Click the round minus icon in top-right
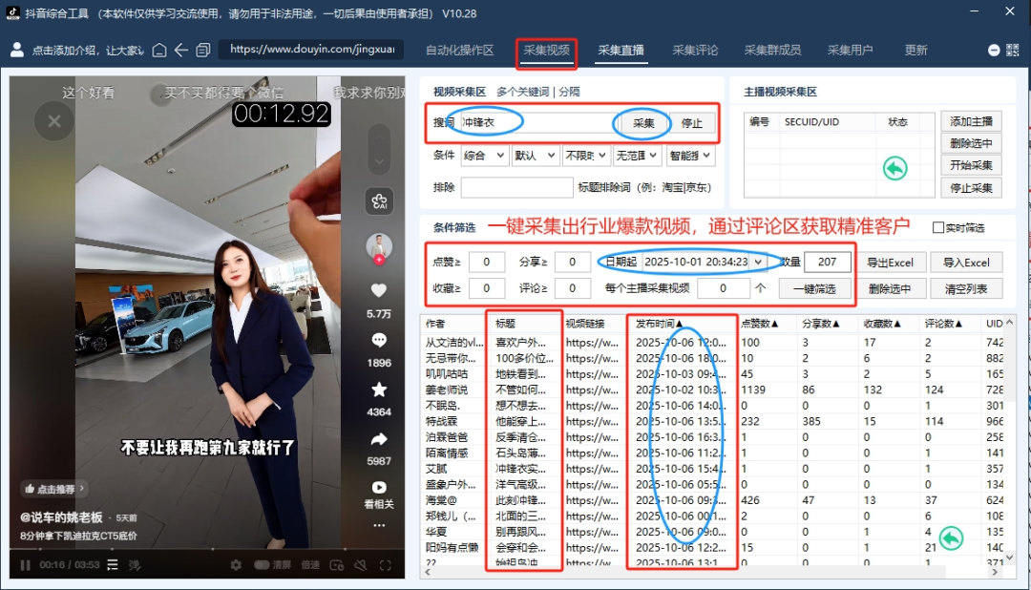Image resolution: width=1031 pixels, height=590 pixels. pyautogui.click(x=994, y=50)
